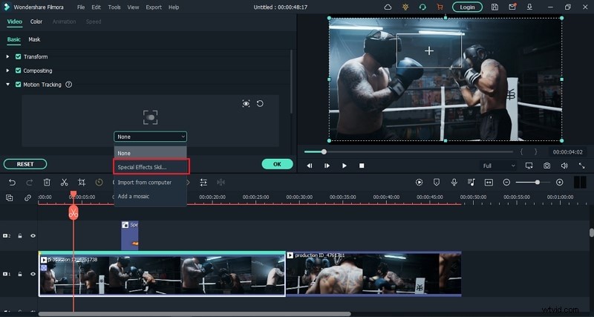Open the customer support headset icon

[x=422, y=7]
